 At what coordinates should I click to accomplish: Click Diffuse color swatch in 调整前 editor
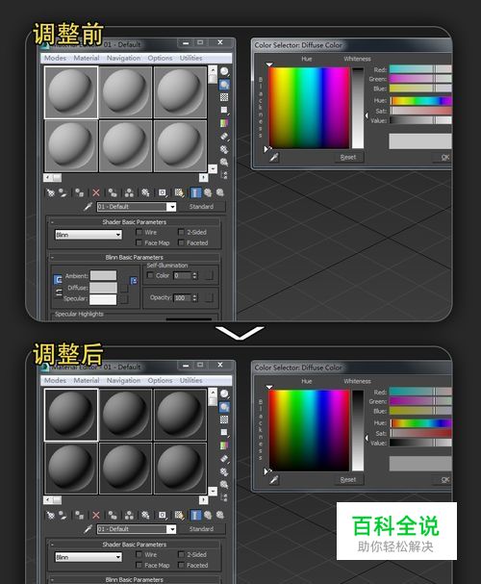click(103, 288)
